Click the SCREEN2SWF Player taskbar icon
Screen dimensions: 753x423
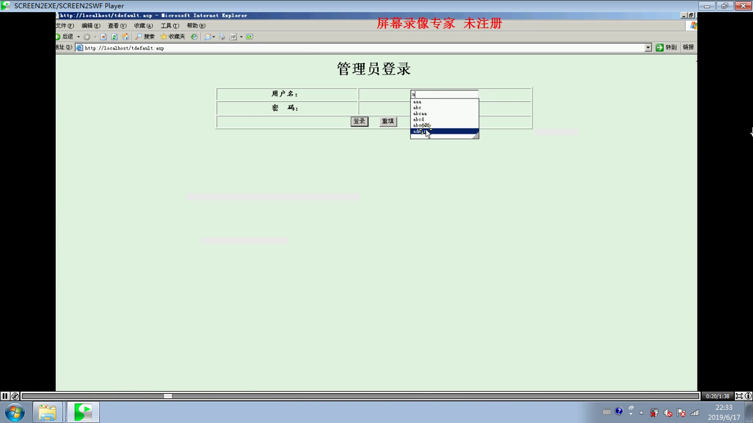[83, 412]
